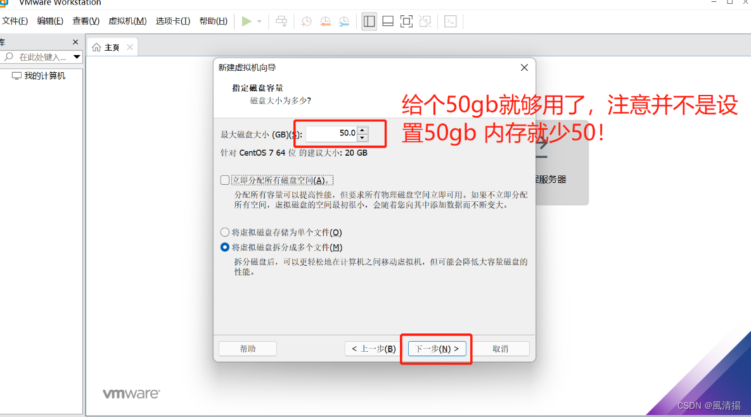The height and width of the screenshot is (417, 751).
Task: Open the library search filter dropdown
Action: coord(77,57)
